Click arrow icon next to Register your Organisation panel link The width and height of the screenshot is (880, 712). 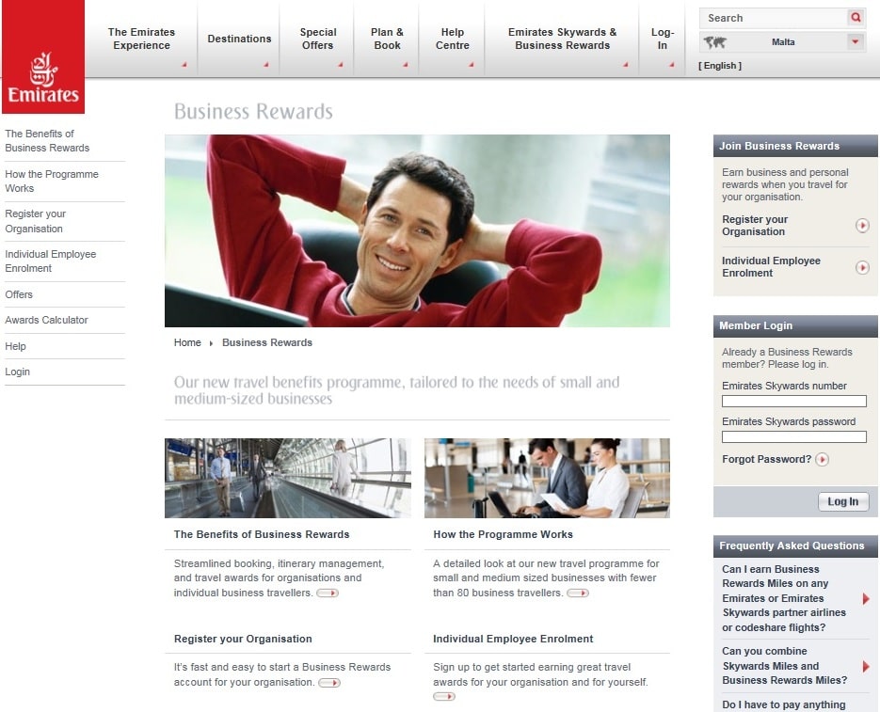pos(862,226)
